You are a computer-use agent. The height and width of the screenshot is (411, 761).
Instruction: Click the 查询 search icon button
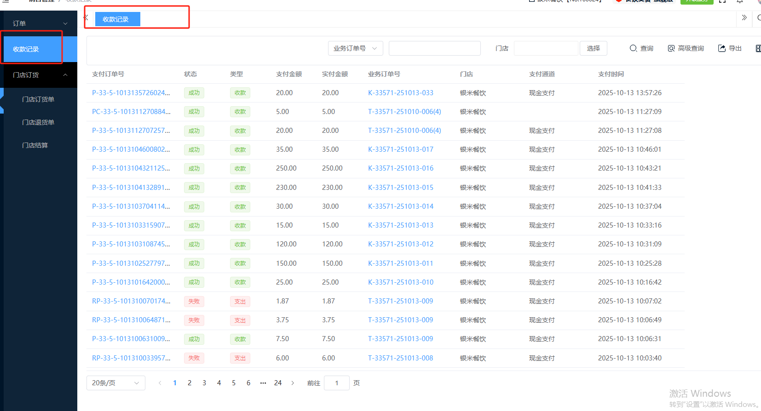pyautogui.click(x=641, y=48)
